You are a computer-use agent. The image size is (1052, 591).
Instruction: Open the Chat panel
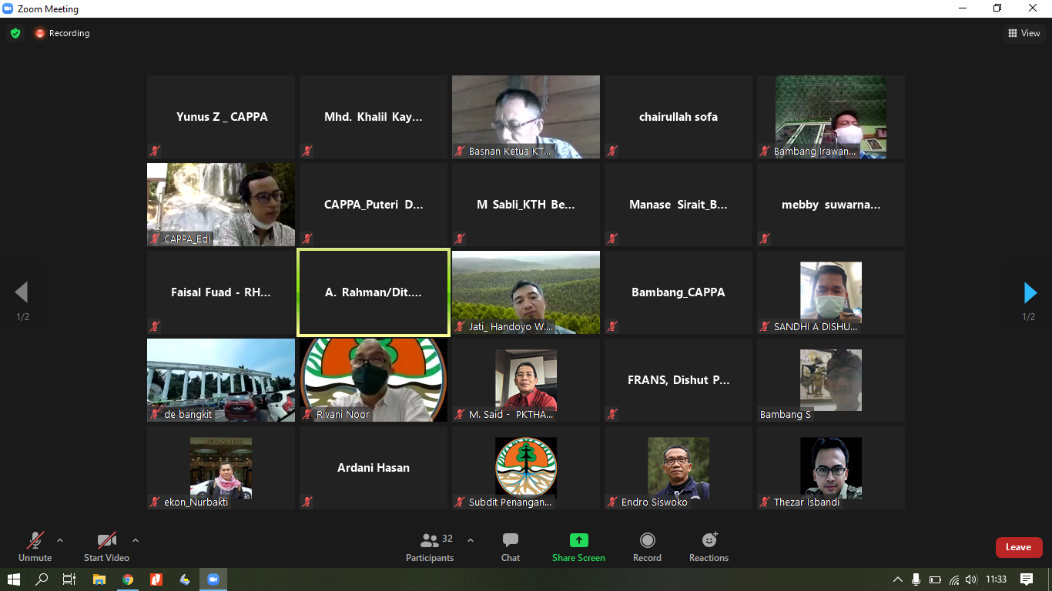pyautogui.click(x=510, y=547)
